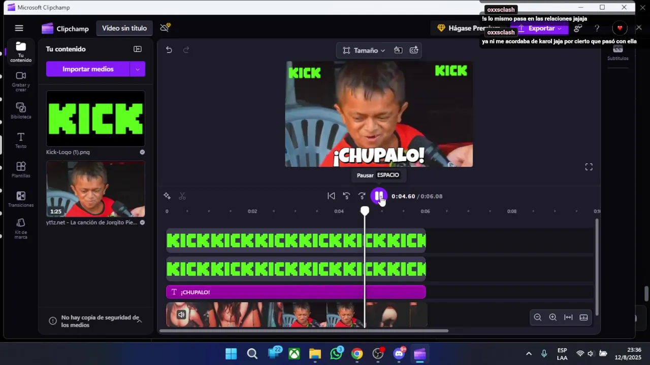Open the help question mark icon
Viewport: 650px width, 365px height.
[597, 28]
